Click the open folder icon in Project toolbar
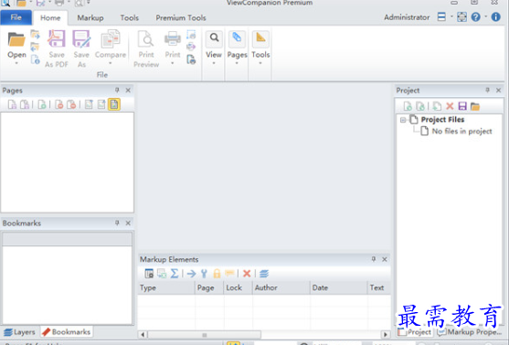The width and height of the screenshot is (509, 345). pyautogui.click(x=475, y=106)
